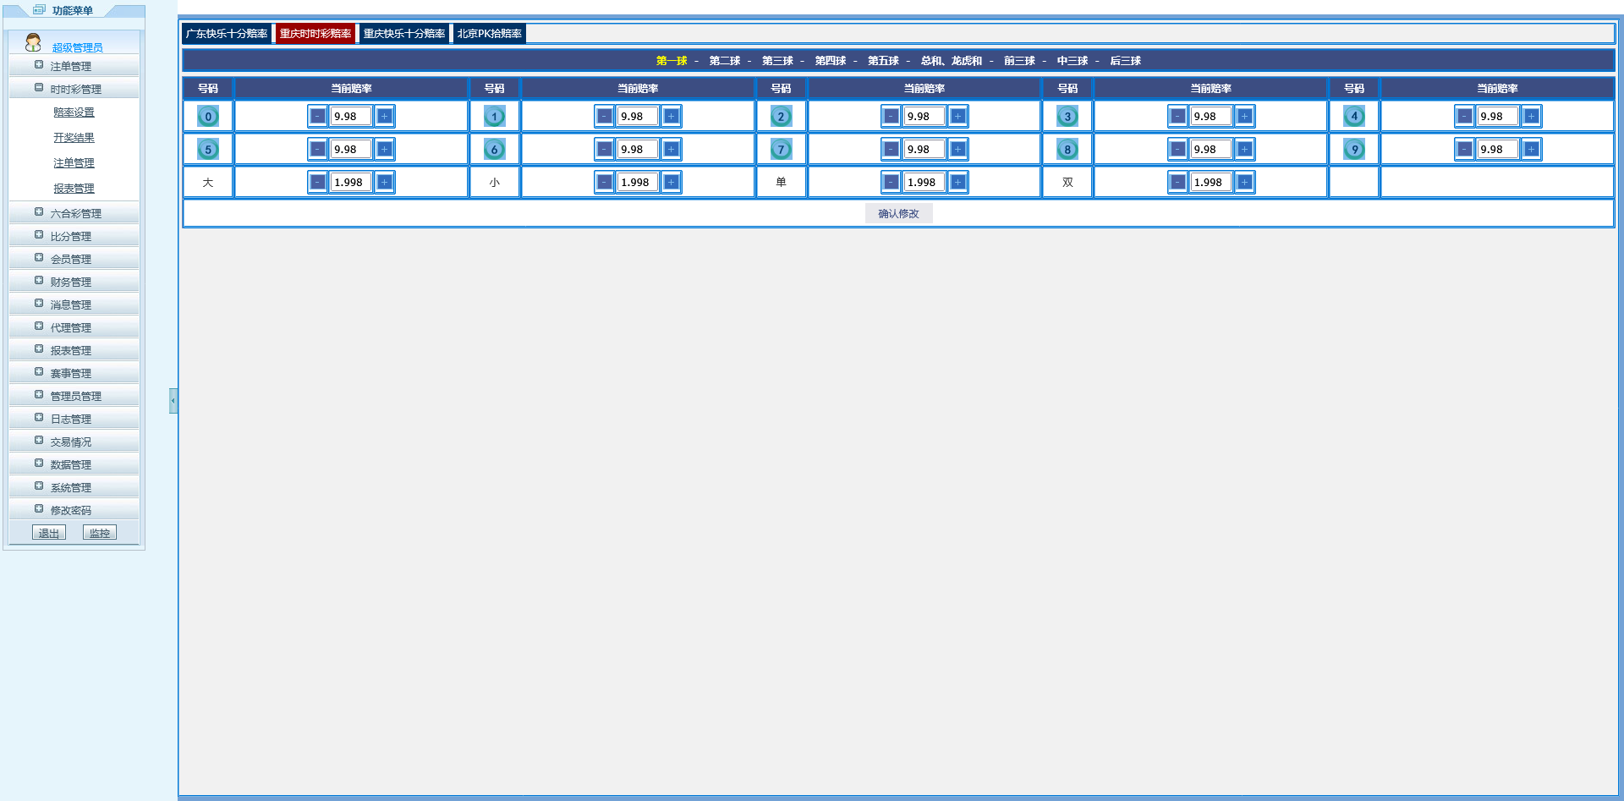The height and width of the screenshot is (801, 1624).
Task: Click the 监控 monitor button
Action: point(100,533)
